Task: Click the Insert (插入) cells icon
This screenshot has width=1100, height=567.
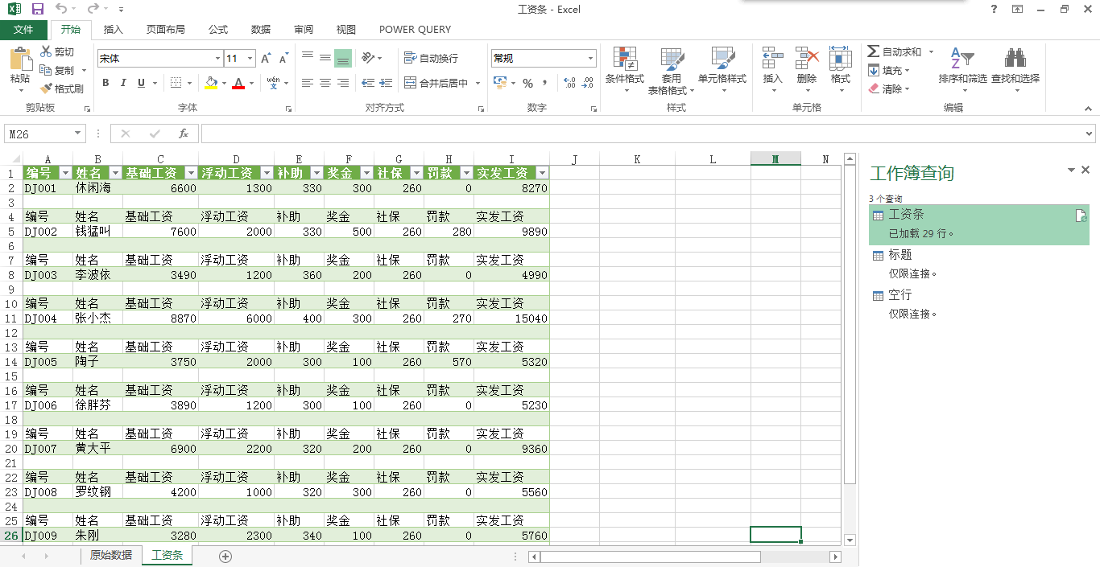Action: (x=773, y=59)
